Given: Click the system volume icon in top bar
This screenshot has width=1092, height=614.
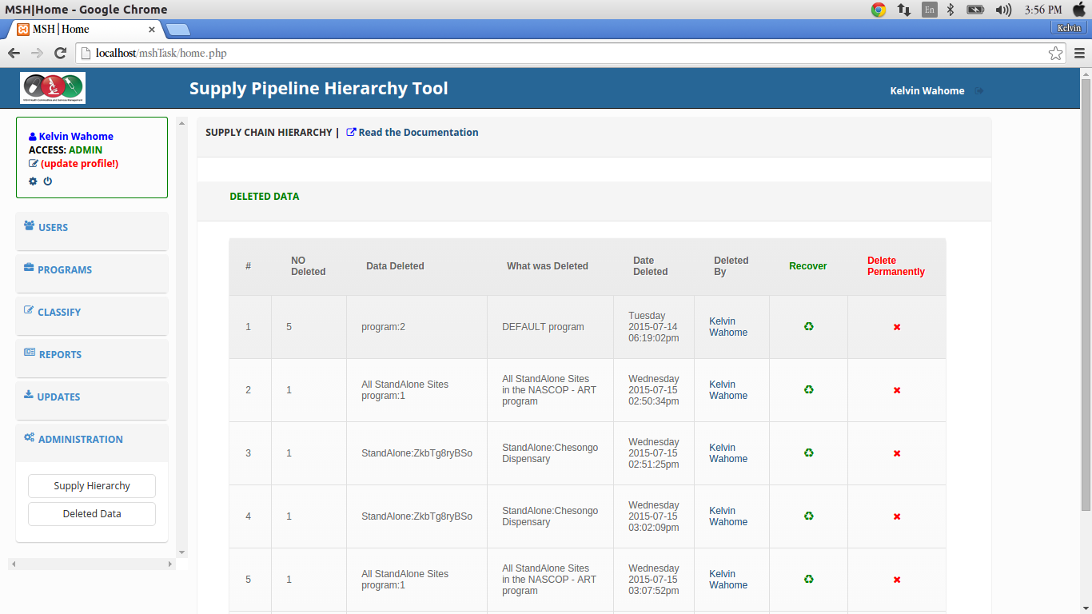Looking at the screenshot, I should (x=1002, y=10).
